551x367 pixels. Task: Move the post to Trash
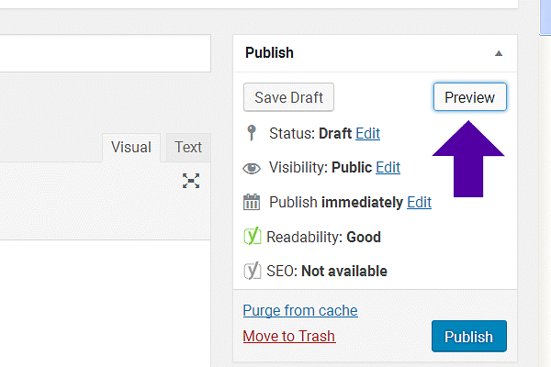(x=289, y=336)
